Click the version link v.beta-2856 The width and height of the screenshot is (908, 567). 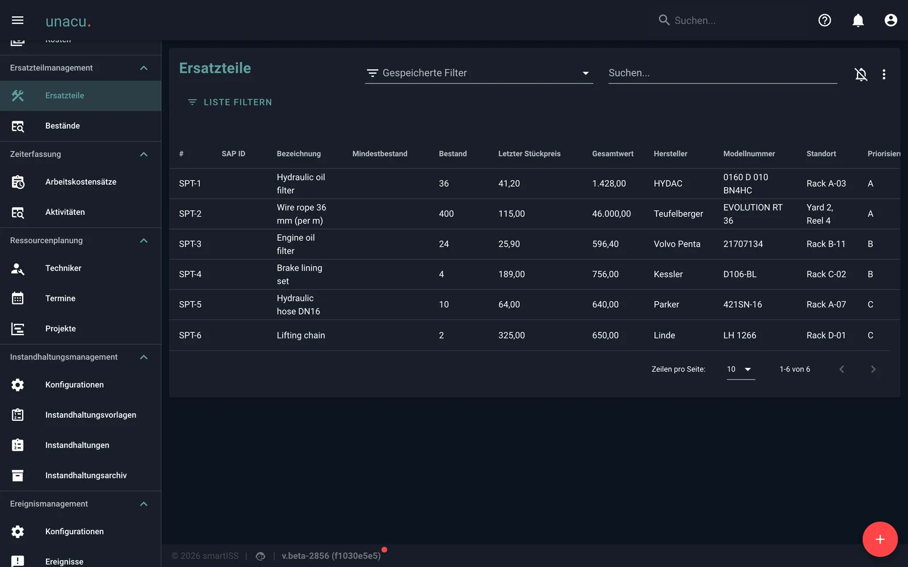(x=331, y=556)
